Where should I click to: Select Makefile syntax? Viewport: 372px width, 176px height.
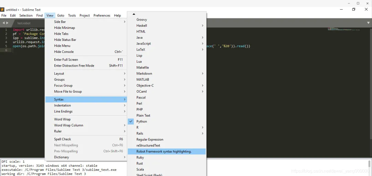pos(167,68)
